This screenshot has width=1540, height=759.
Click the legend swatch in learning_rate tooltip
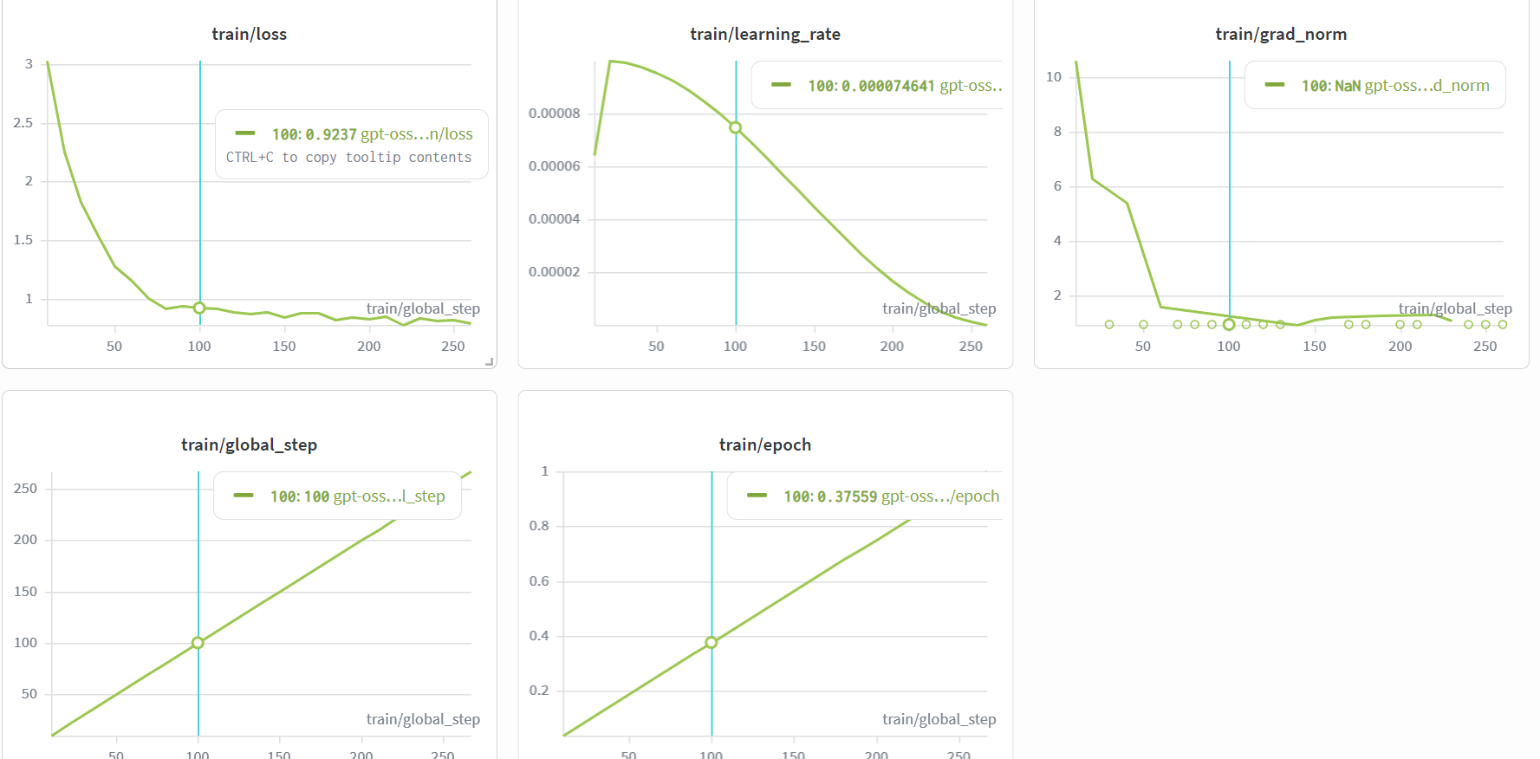781,85
